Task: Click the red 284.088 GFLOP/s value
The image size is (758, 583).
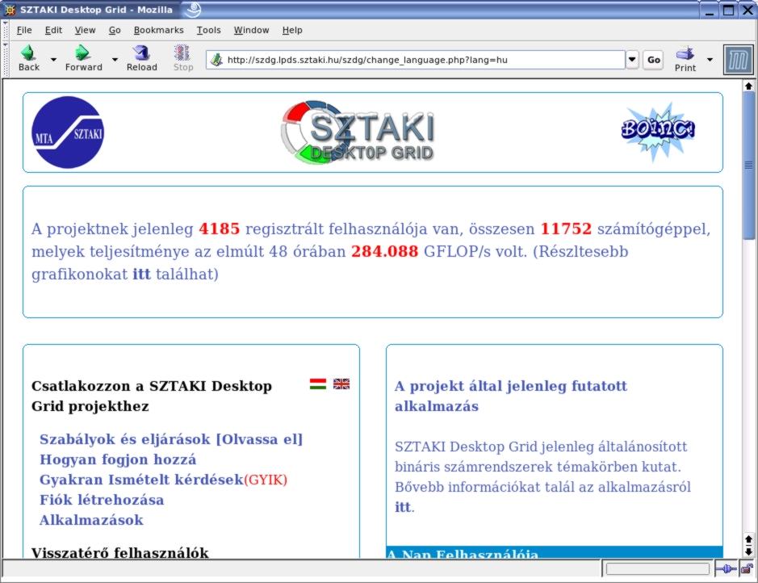Action: pyautogui.click(x=384, y=251)
